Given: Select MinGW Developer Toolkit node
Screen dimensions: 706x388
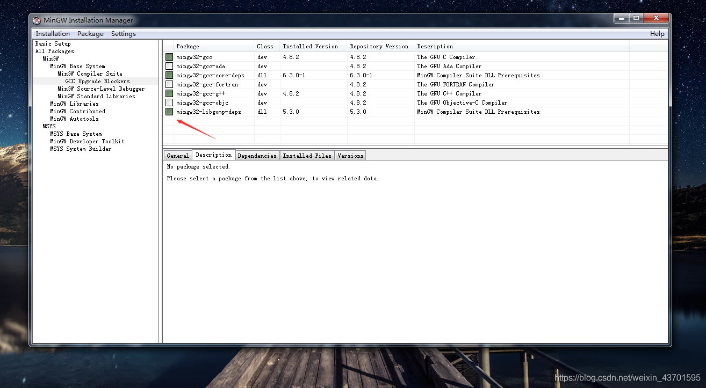Looking at the screenshot, I should point(87,142).
